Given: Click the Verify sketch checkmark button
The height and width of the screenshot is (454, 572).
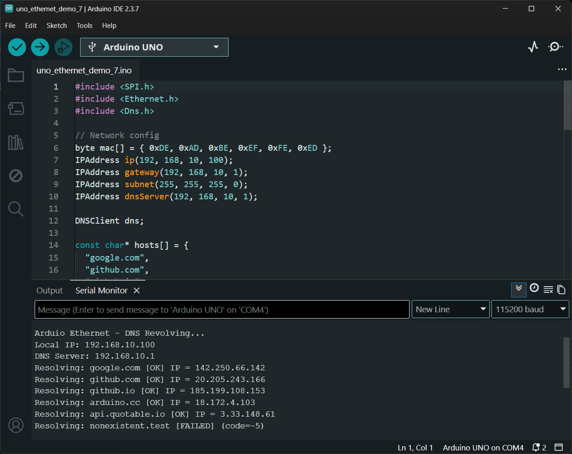Looking at the screenshot, I should 17,47.
